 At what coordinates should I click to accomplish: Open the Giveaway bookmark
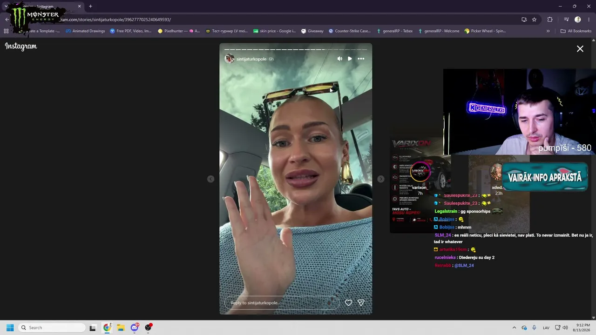coord(312,31)
